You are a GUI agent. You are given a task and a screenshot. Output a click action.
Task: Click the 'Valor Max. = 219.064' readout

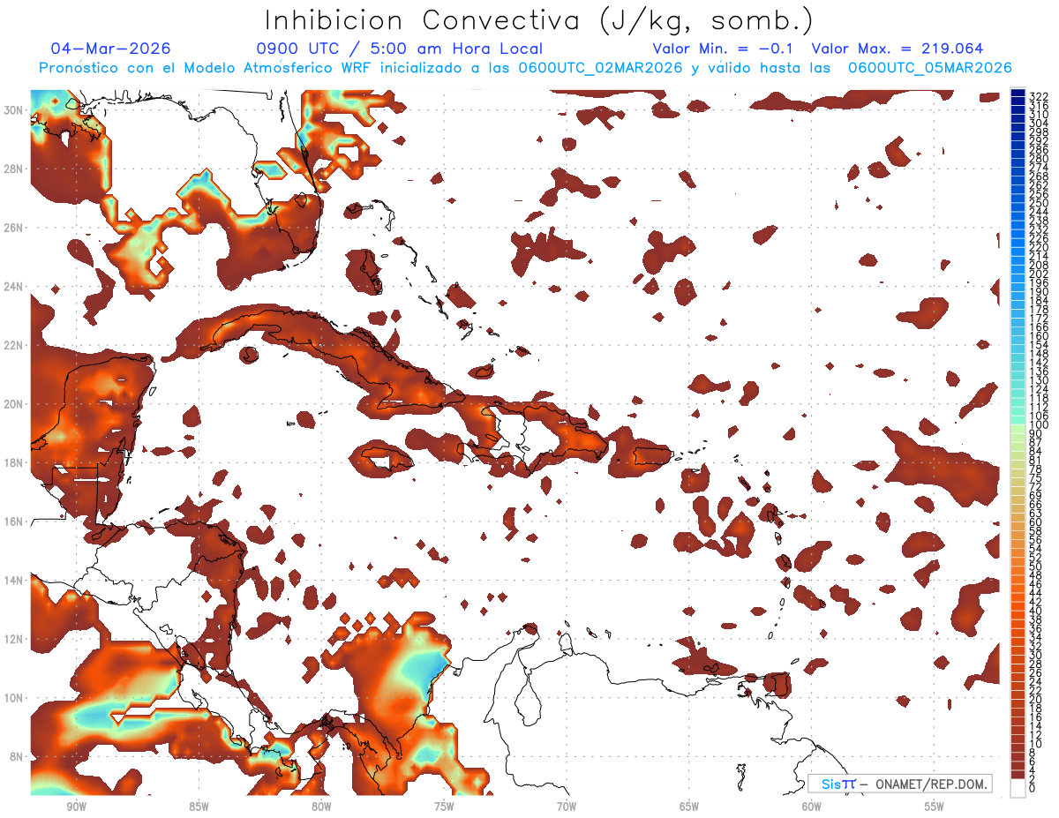click(x=898, y=49)
